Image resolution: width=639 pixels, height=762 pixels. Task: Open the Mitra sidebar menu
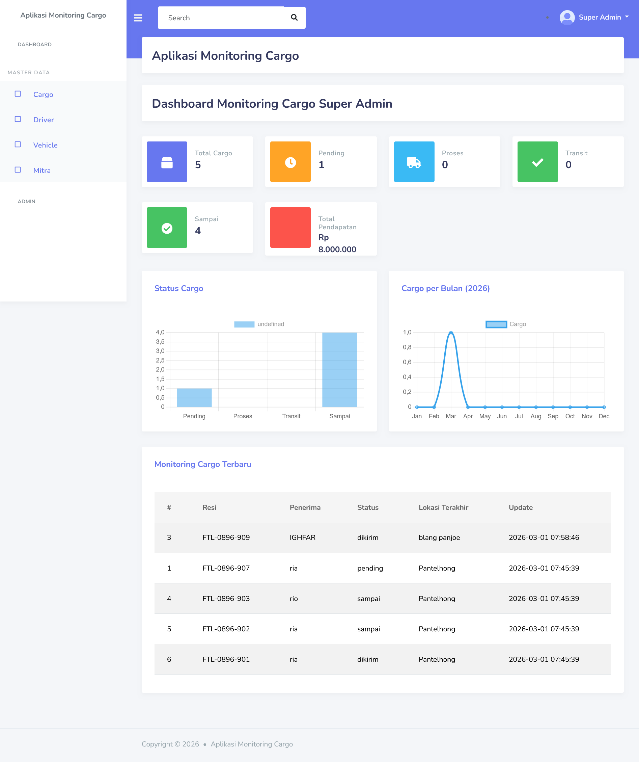(x=42, y=170)
